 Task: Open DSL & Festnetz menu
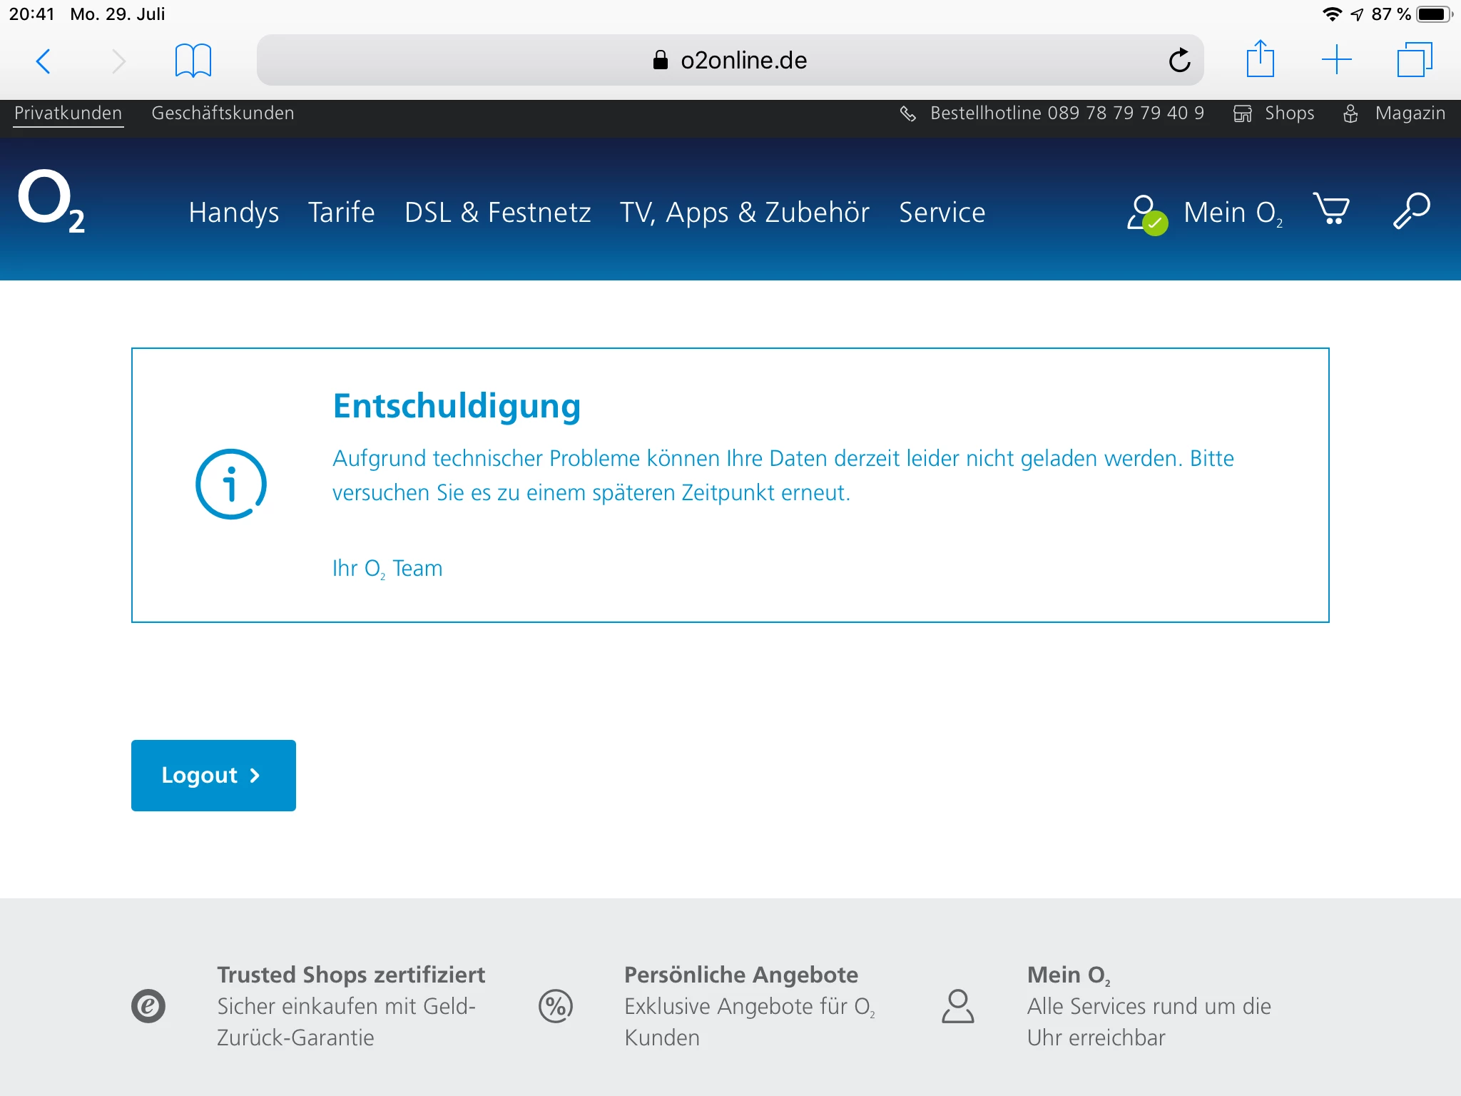tap(497, 213)
